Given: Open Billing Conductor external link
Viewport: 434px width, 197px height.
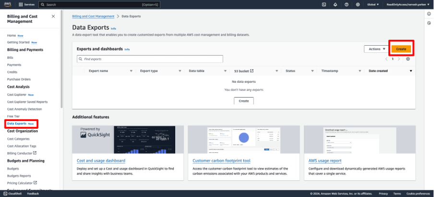Looking at the screenshot, I should tap(35, 153).
